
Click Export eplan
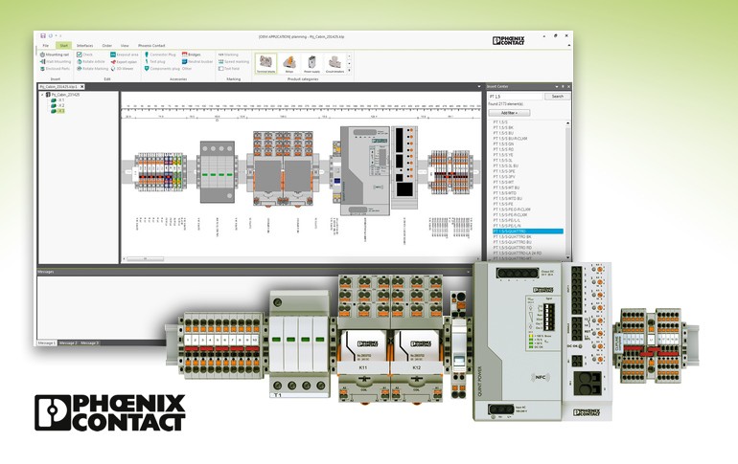pos(124,61)
